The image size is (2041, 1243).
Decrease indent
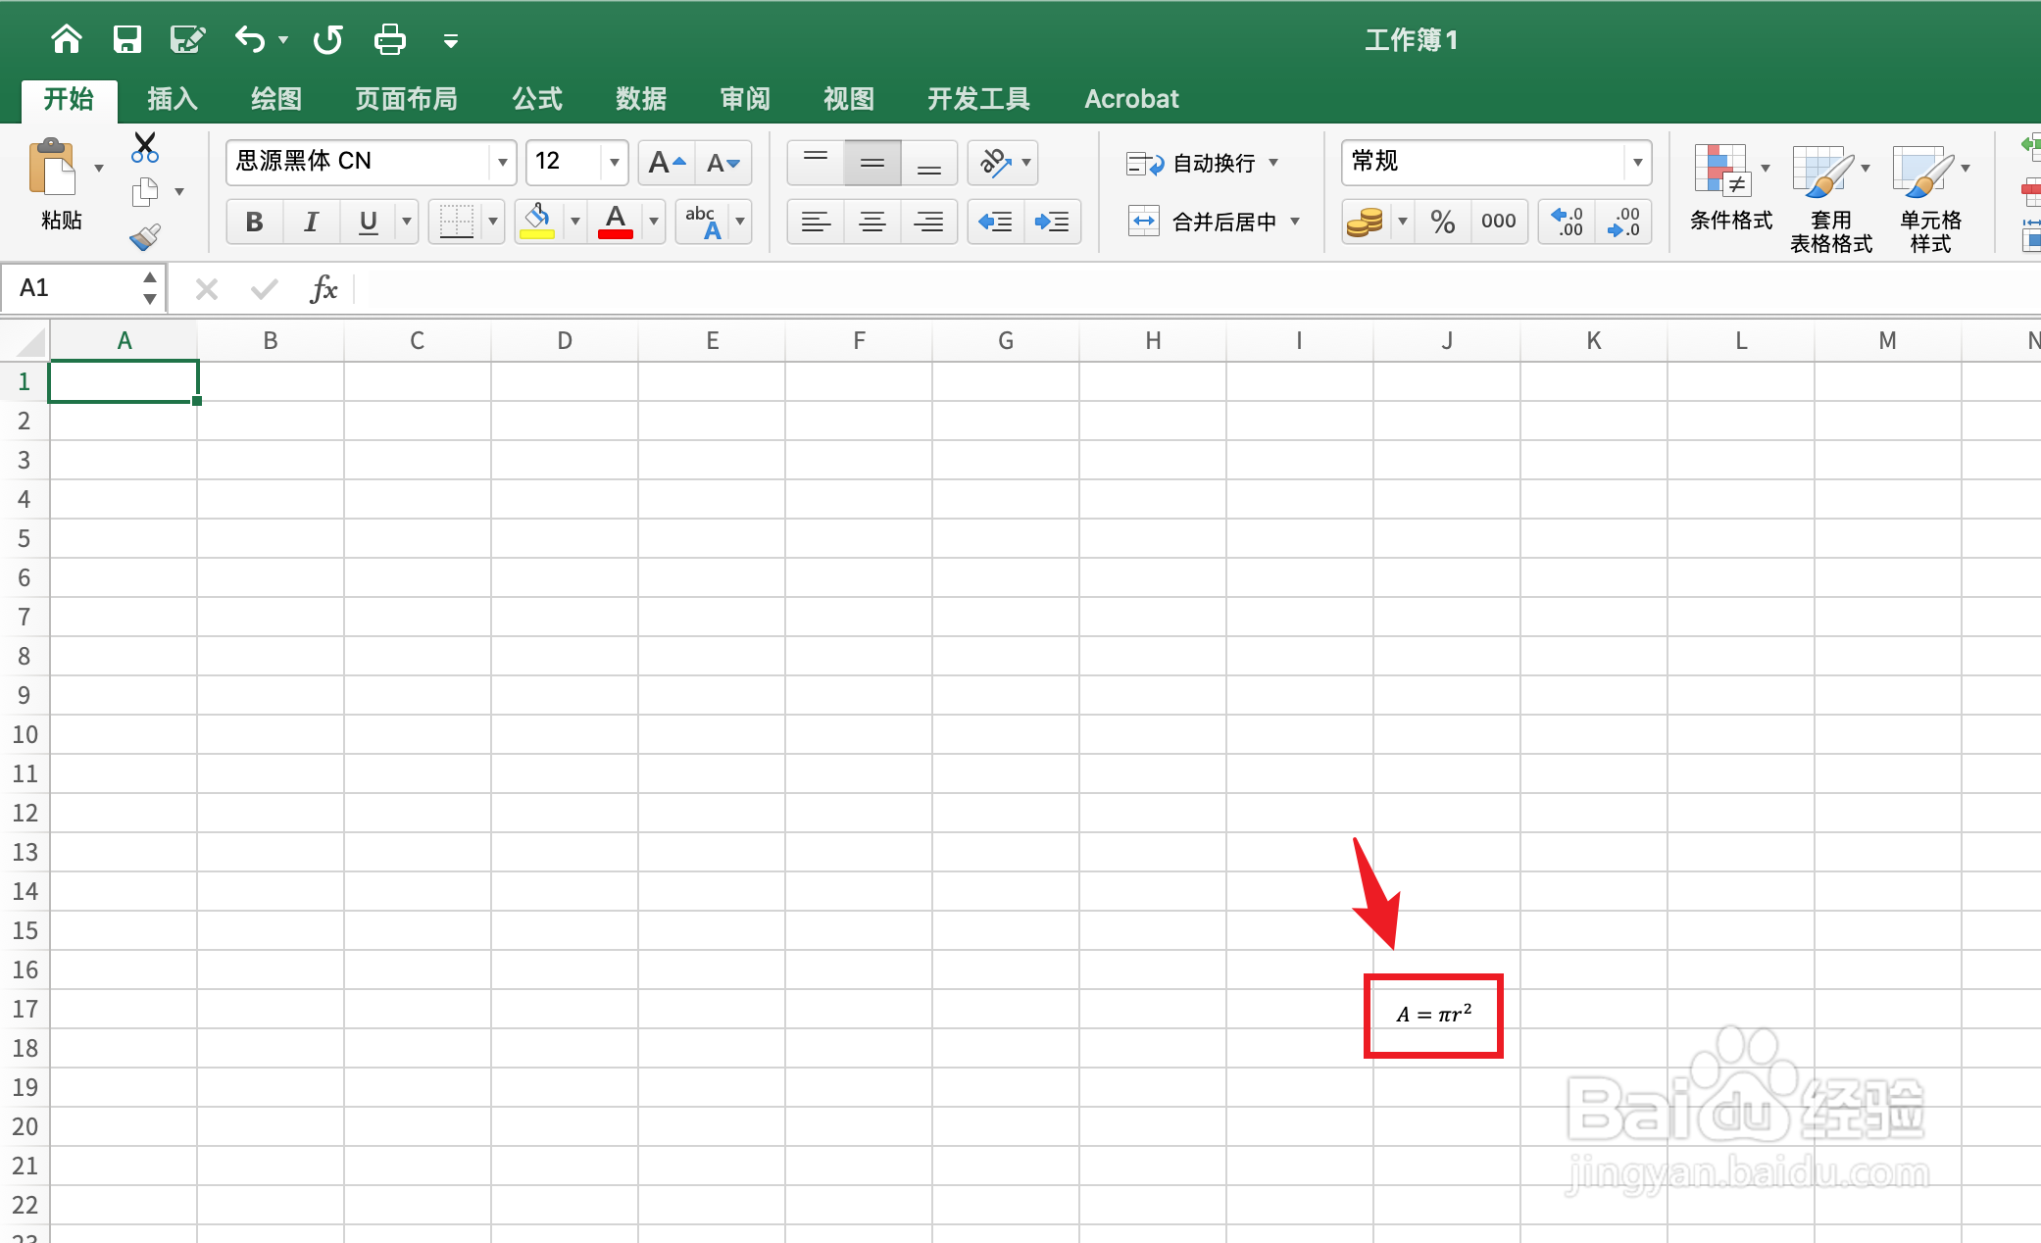click(x=996, y=222)
